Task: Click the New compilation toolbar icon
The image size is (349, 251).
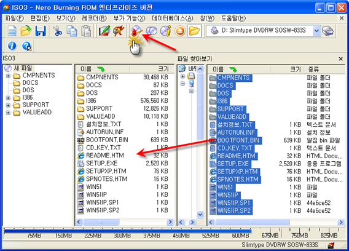Action: (12, 31)
